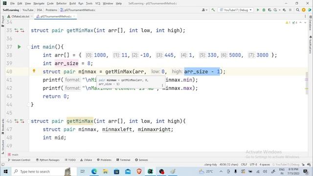313x176 pixels.
Task: Click the profiler run icon
Action: pos(275,10)
